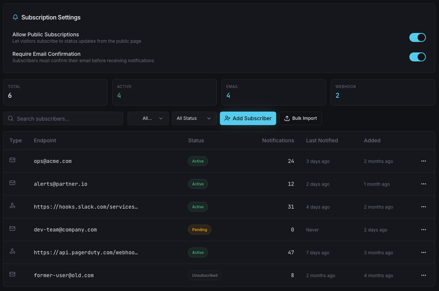Viewport: 439px width, 291px height.
Task: Open the actions menu for the Pending subscriber
Action: [x=424, y=230]
